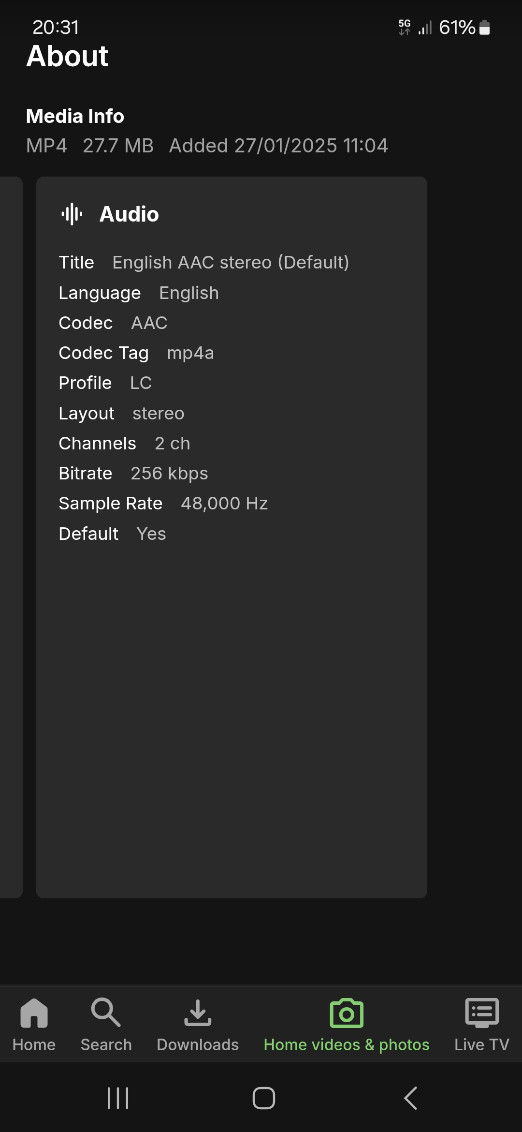Tap the 256 kbps bitrate value
The image size is (522, 1132).
[169, 473]
